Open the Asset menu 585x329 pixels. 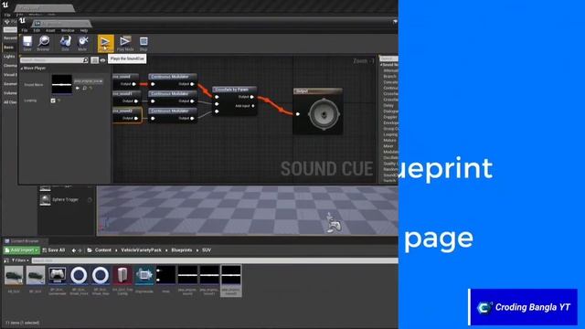pyautogui.click(x=50, y=30)
